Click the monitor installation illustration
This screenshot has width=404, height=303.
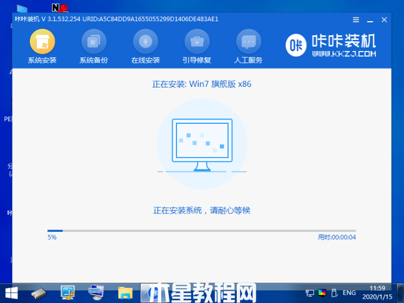click(x=202, y=144)
